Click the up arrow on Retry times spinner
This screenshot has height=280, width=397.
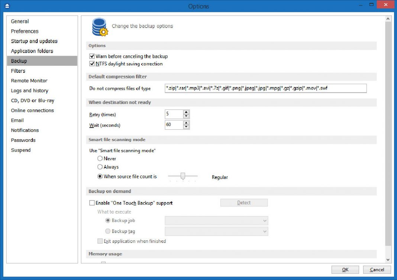[x=186, y=112]
